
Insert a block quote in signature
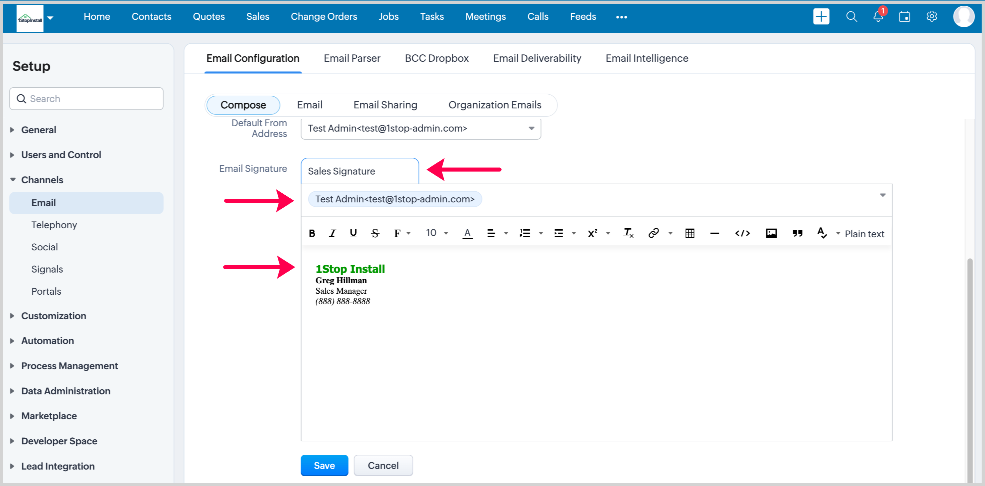click(797, 233)
